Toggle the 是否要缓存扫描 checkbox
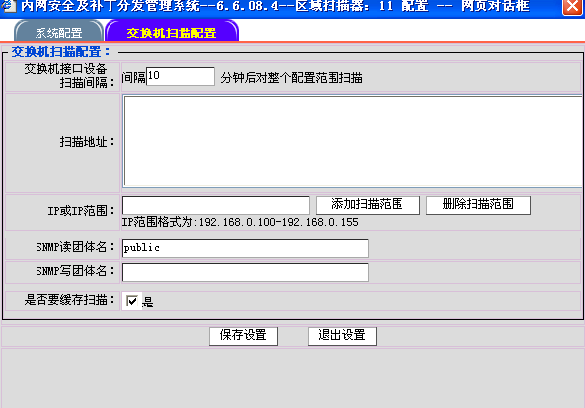This screenshot has width=585, height=408. tap(132, 301)
